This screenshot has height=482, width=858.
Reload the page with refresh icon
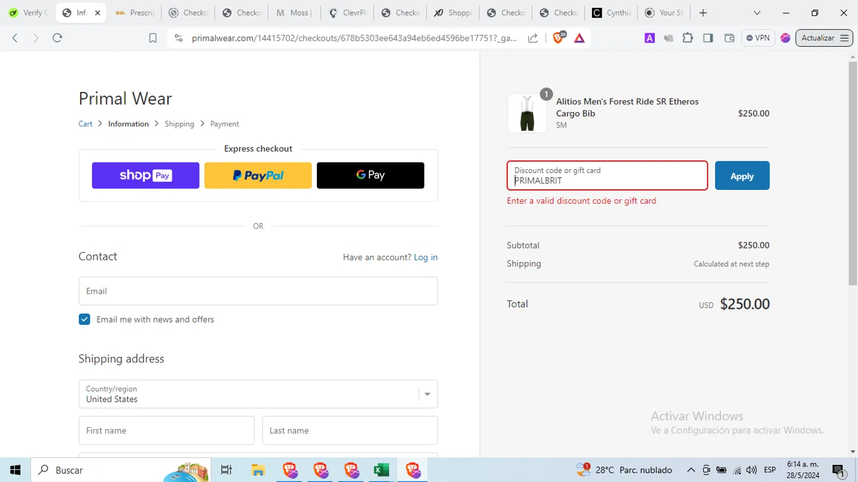[x=57, y=38]
